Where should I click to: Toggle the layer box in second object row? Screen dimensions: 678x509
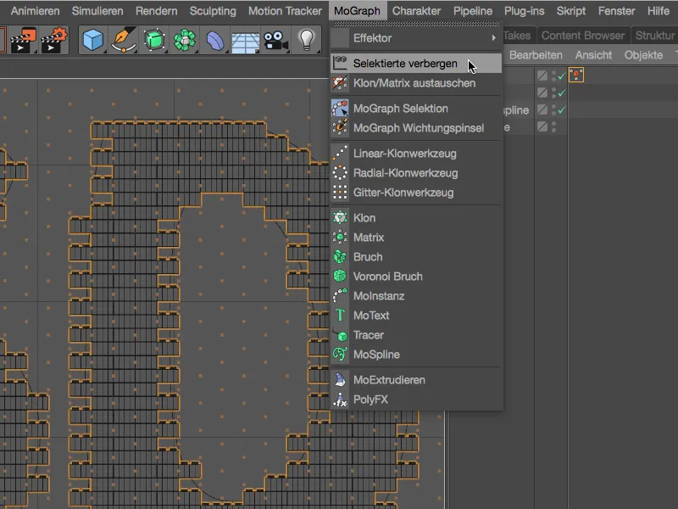[542, 92]
